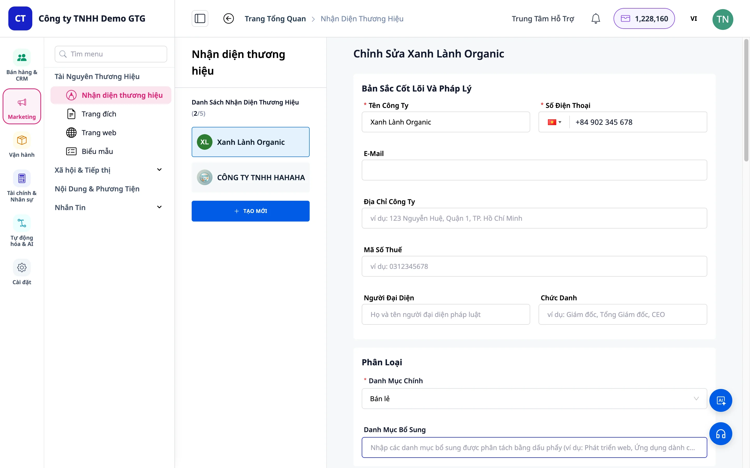Open phone country flag selector

tap(554, 122)
